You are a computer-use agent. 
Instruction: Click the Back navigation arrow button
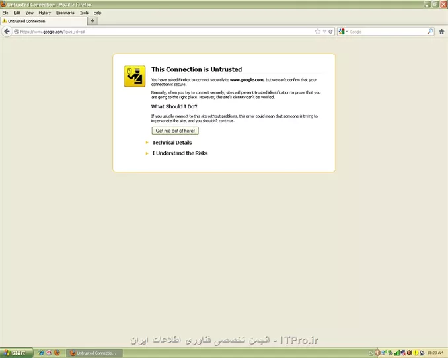pos(7,32)
